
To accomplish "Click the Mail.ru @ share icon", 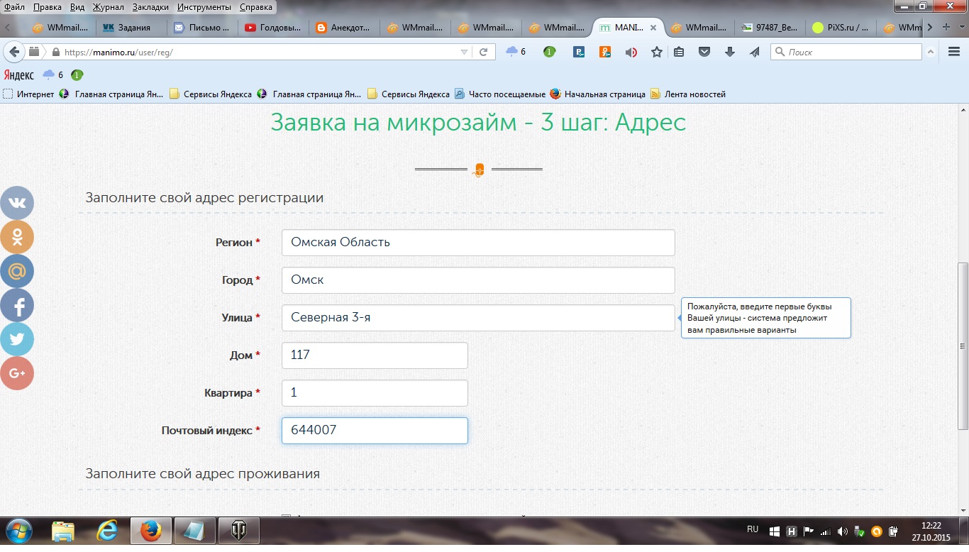I will [17, 271].
